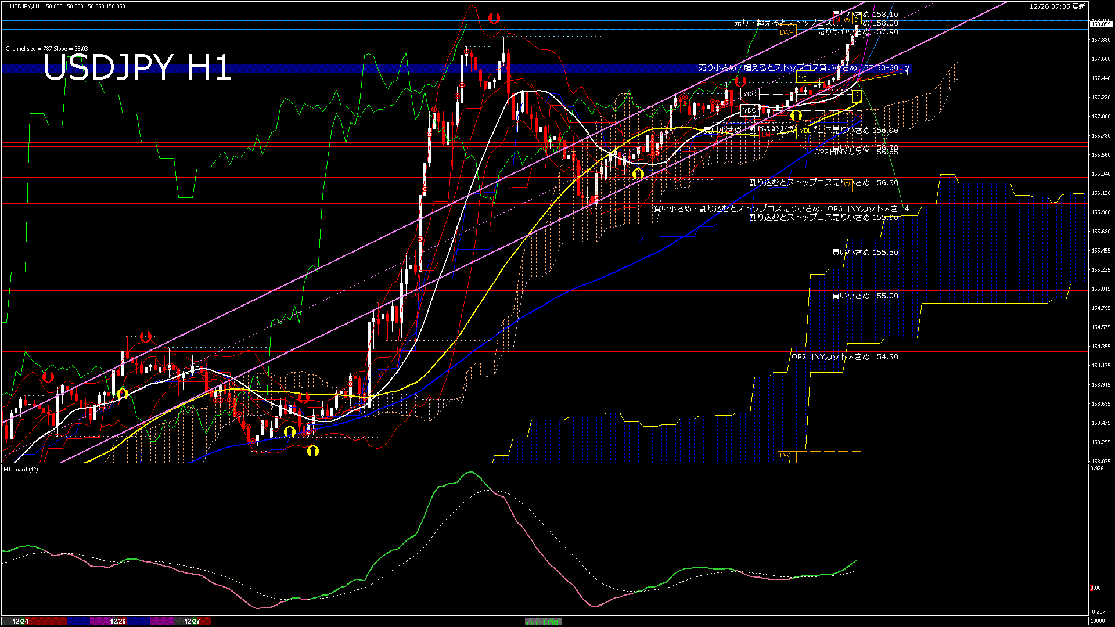Click the white YDC level label
This screenshot has width=1115, height=627.
(750, 94)
